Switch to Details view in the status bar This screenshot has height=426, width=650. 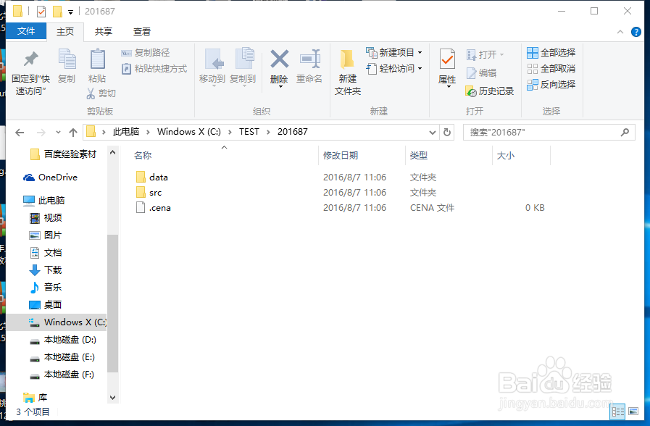pyautogui.click(x=618, y=412)
